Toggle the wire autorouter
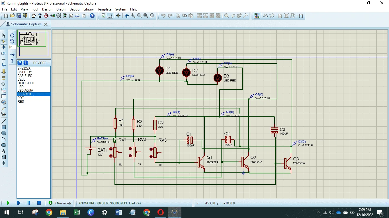The width and height of the screenshot is (389, 218). [x=257, y=16]
